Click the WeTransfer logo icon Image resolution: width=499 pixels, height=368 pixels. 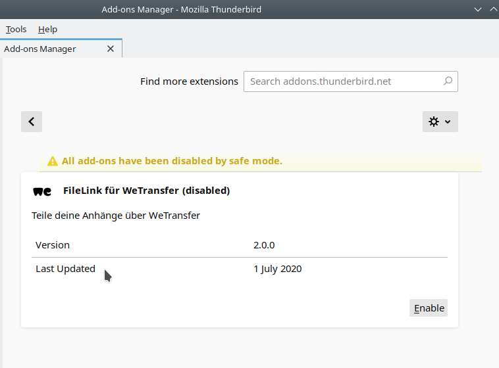tap(42, 191)
